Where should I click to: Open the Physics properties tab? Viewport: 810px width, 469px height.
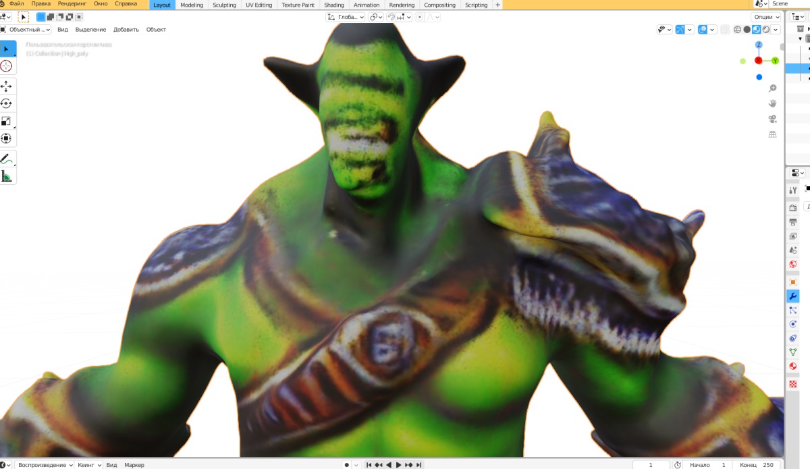[x=793, y=325]
